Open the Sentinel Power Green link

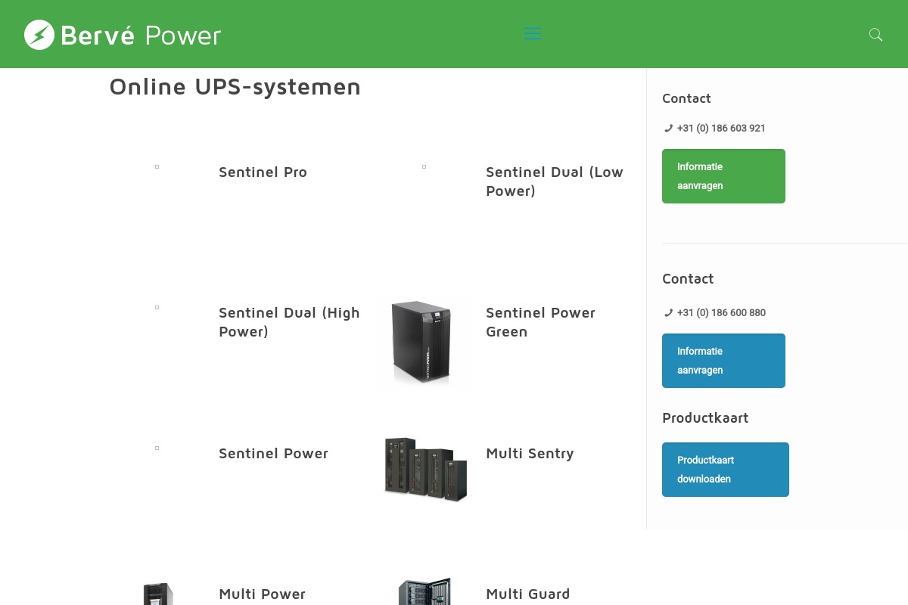pyautogui.click(x=540, y=322)
